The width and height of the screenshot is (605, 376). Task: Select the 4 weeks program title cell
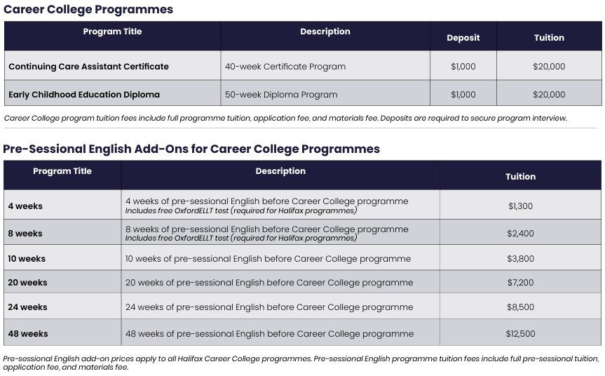tap(25, 206)
